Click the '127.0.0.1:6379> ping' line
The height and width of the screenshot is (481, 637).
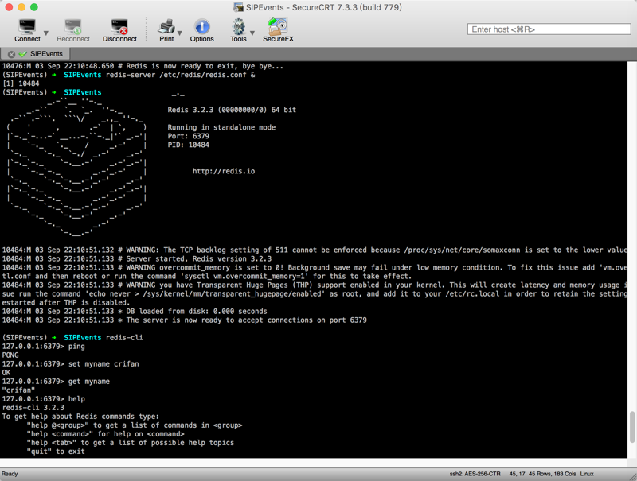pos(44,347)
